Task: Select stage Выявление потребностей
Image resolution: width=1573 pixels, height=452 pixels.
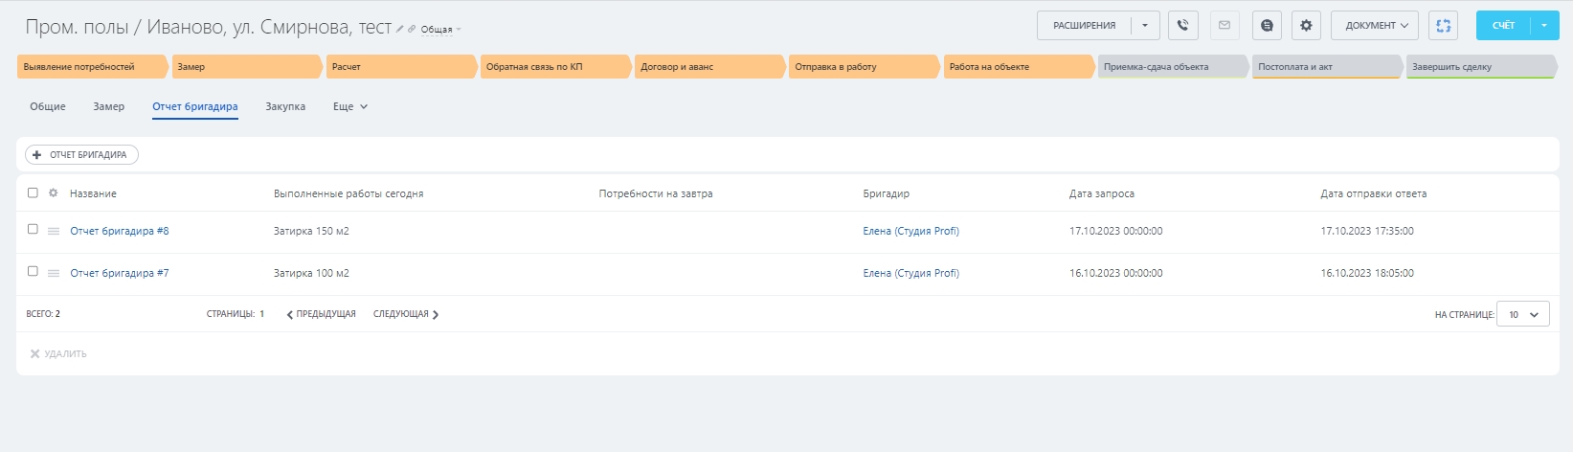Action: [x=92, y=67]
